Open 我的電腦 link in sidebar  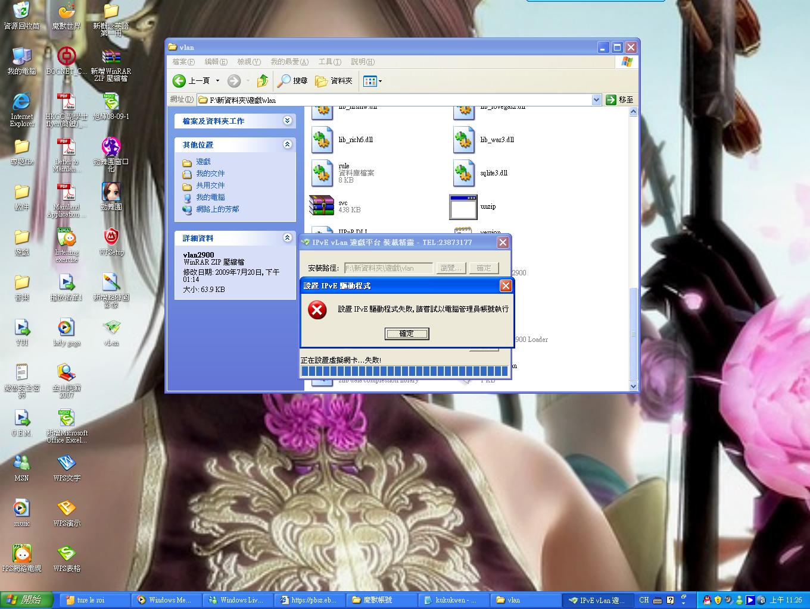[210, 197]
